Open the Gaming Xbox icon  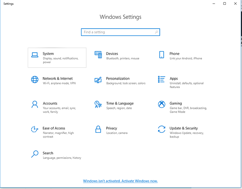(162, 104)
